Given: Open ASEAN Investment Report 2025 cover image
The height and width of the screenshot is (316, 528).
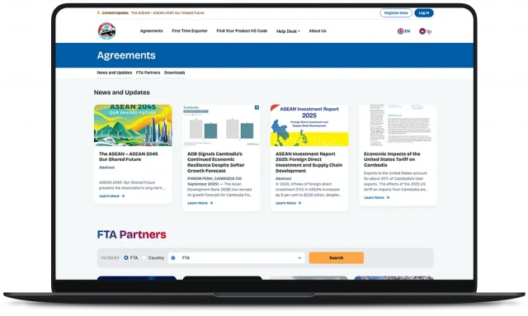Looking at the screenshot, I should pyautogui.click(x=309, y=125).
